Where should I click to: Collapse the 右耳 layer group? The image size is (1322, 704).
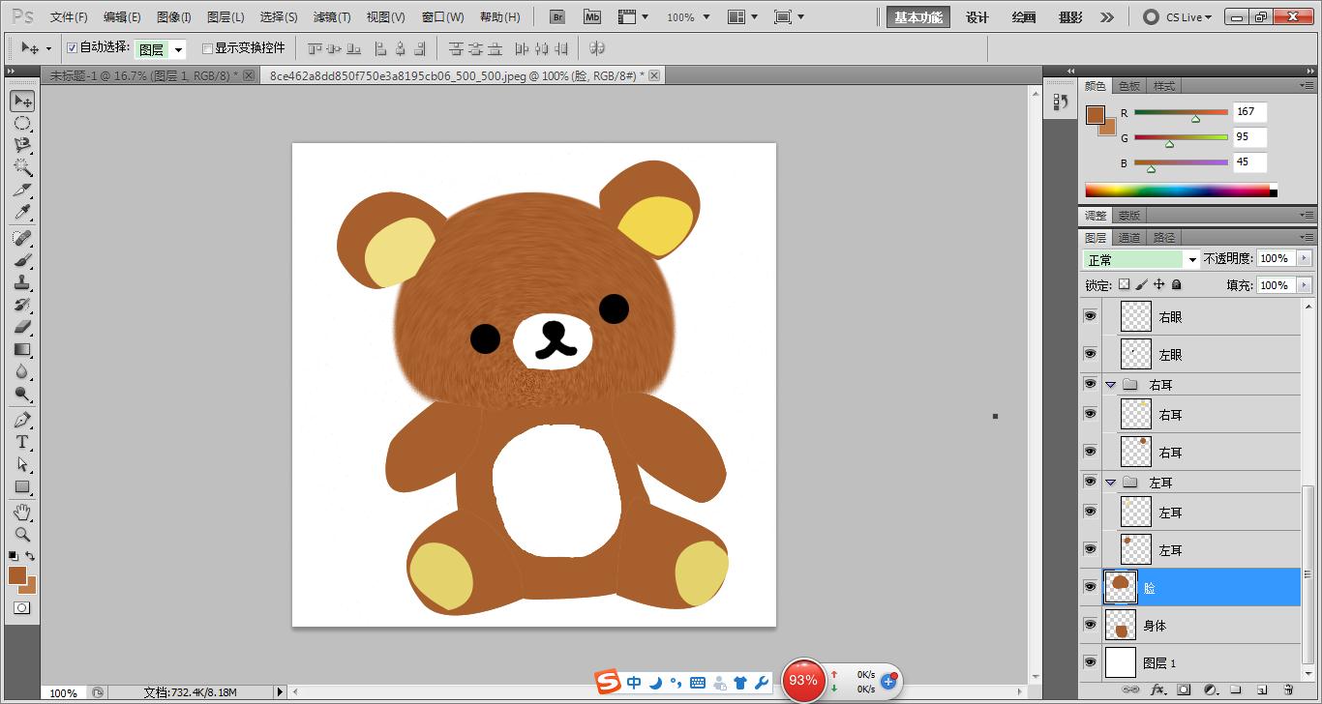pyautogui.click(x=1111, y=385)
